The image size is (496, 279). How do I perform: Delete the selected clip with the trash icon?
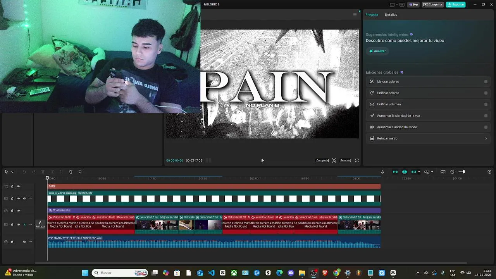(x=71, y=172)
